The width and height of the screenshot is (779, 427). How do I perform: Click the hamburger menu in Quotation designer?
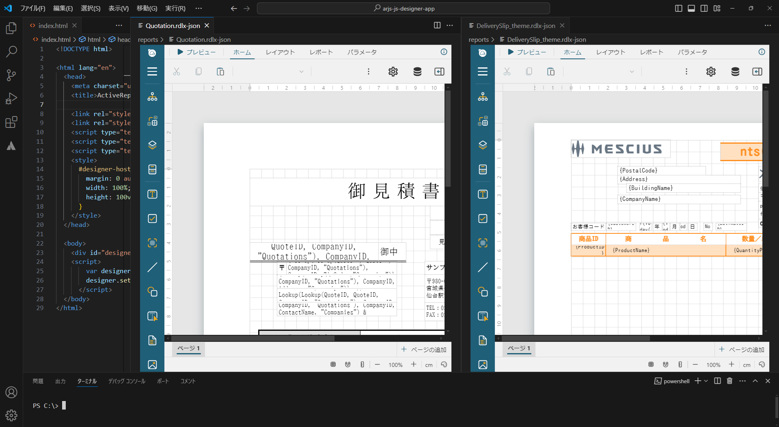click(x=152, y=72)
